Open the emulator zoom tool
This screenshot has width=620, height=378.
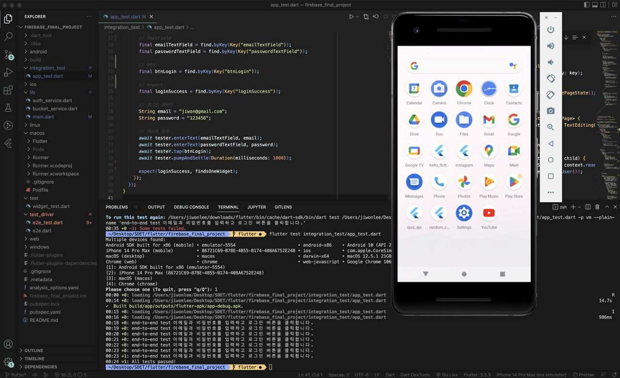click(x=551, y=127)
